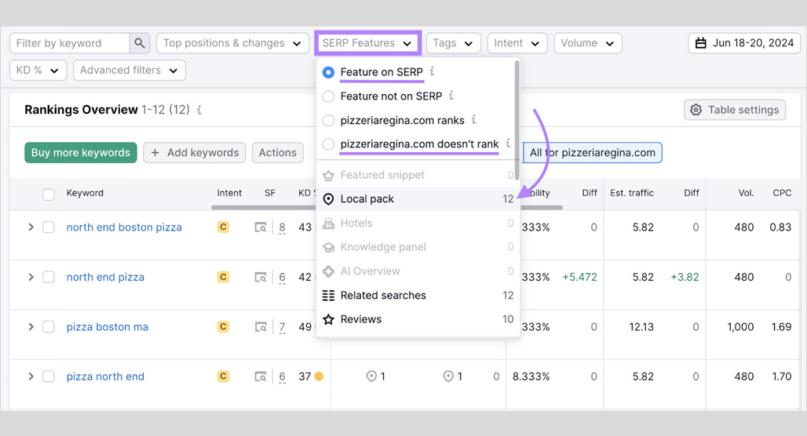Image resolution: width=807 pixels, height=436 pixels.
Task: Click All for pizzeriaregina.com button
Action: [x=593, y=153]
